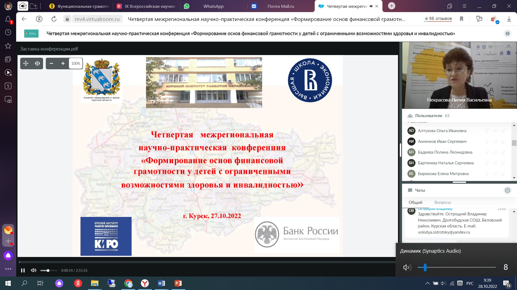The image size is (517, 290).
Task: Select user Алтухова Ольга Ивановна
Action: [x=442, y=131]
